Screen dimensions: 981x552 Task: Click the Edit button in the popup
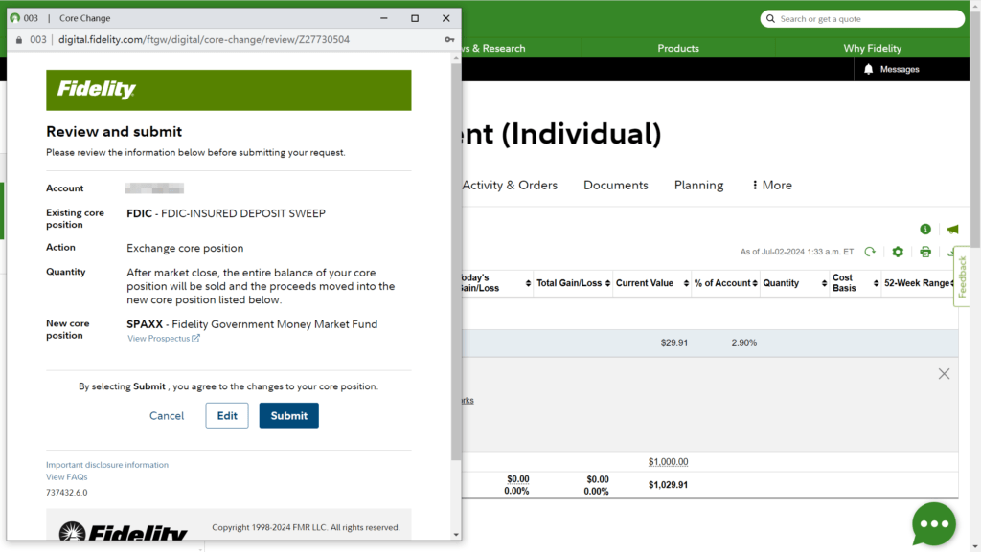click(x=226, y=415)
